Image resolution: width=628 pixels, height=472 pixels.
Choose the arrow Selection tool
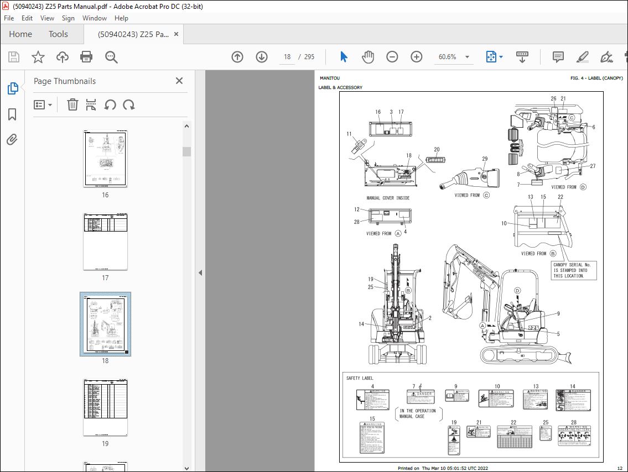pos(344,57)
